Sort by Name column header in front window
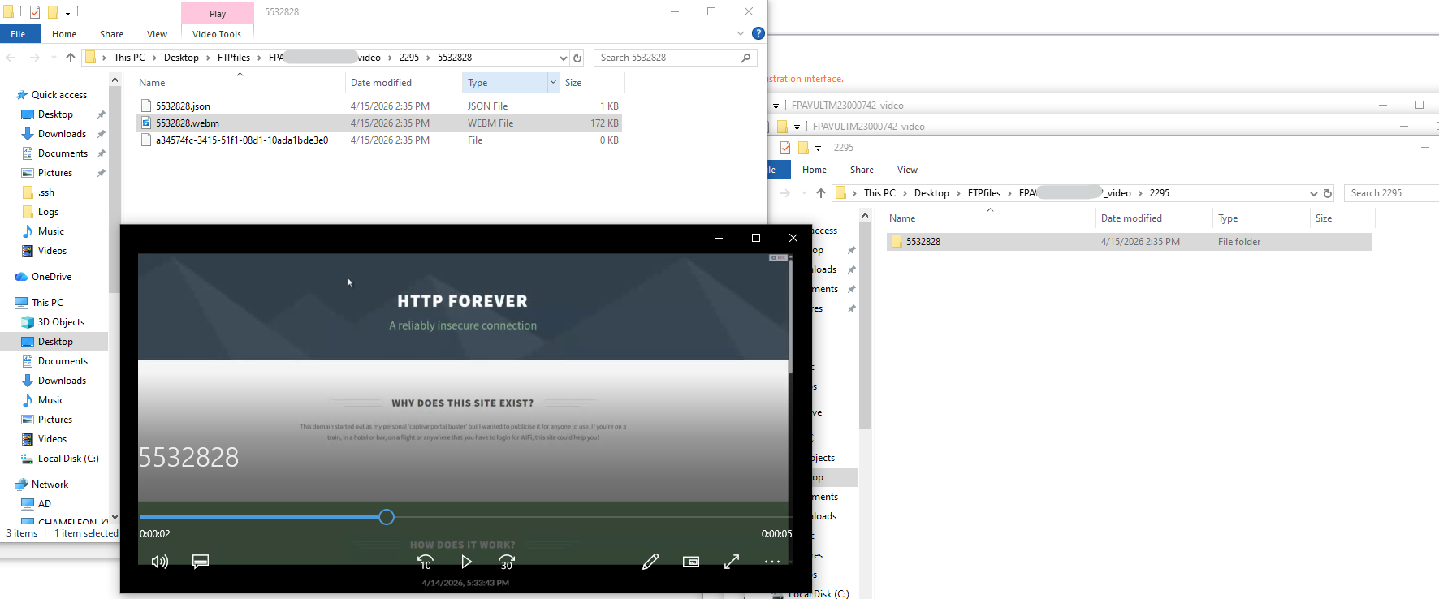This screenshot has height=599, width=1439. click(152, 83)
